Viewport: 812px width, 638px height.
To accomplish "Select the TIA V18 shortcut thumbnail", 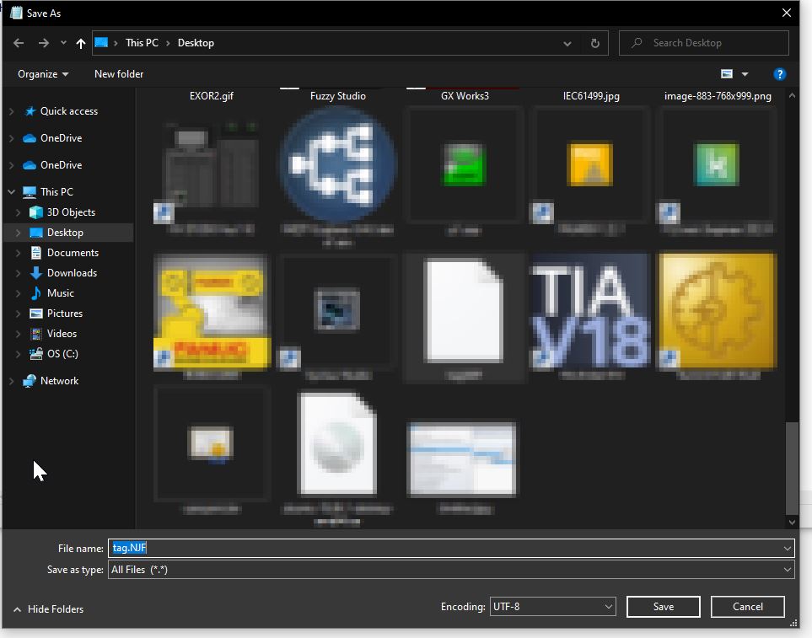I will (x=590, y=310).
